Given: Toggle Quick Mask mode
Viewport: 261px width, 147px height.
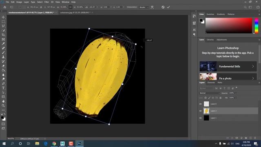Looking at the screenshot, I should [x=3, y=124].
